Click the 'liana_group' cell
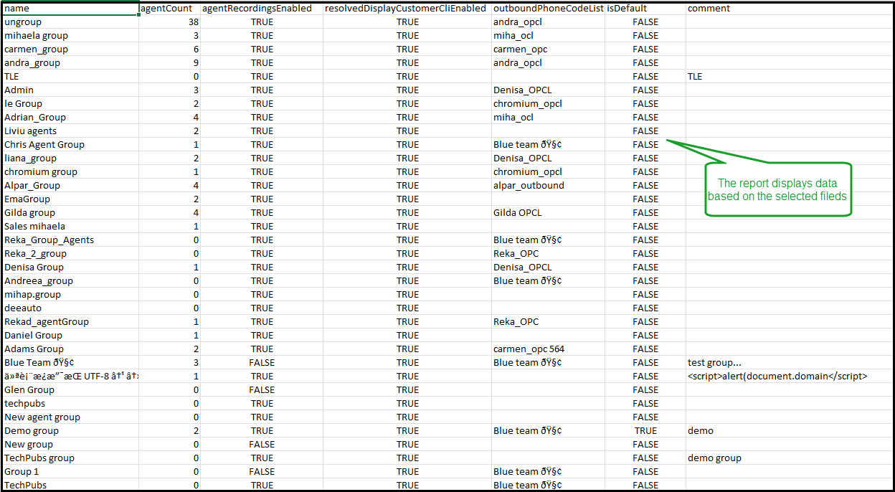Screen dimensions: 895x492 [x=70, y=159]
